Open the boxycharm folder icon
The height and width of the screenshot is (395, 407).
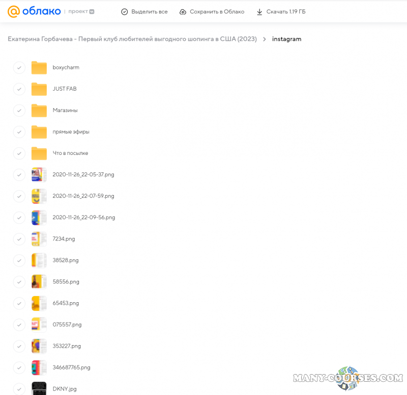click(39, 68)
